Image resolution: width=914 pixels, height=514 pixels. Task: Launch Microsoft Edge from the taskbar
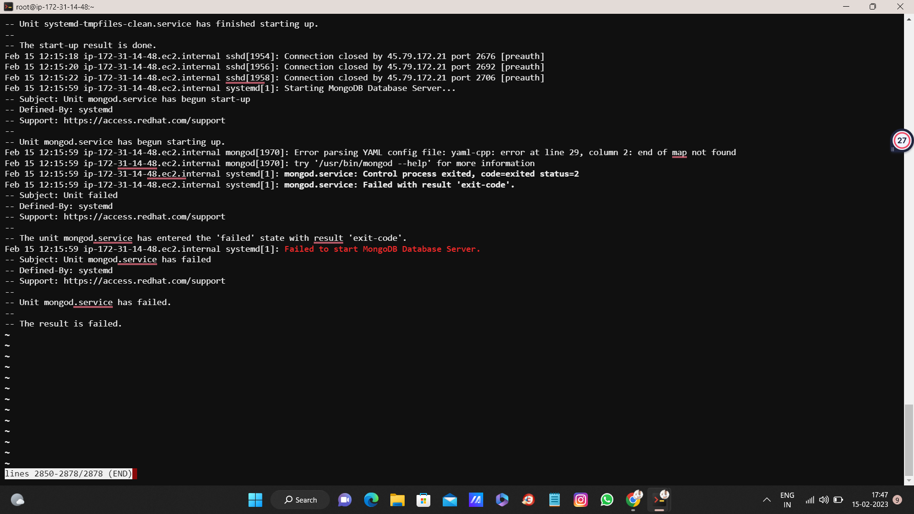pyautogui.click(x=371, y=500)
